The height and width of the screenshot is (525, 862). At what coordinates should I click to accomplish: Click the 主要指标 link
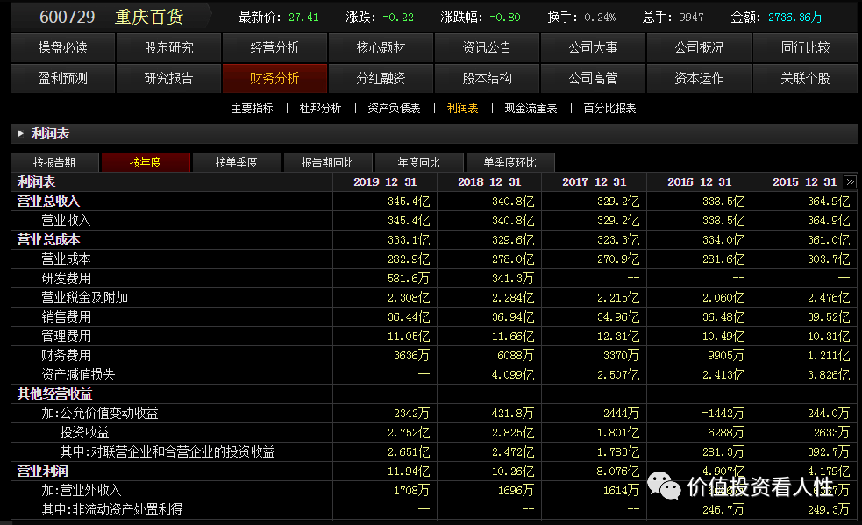coord(253,109)
